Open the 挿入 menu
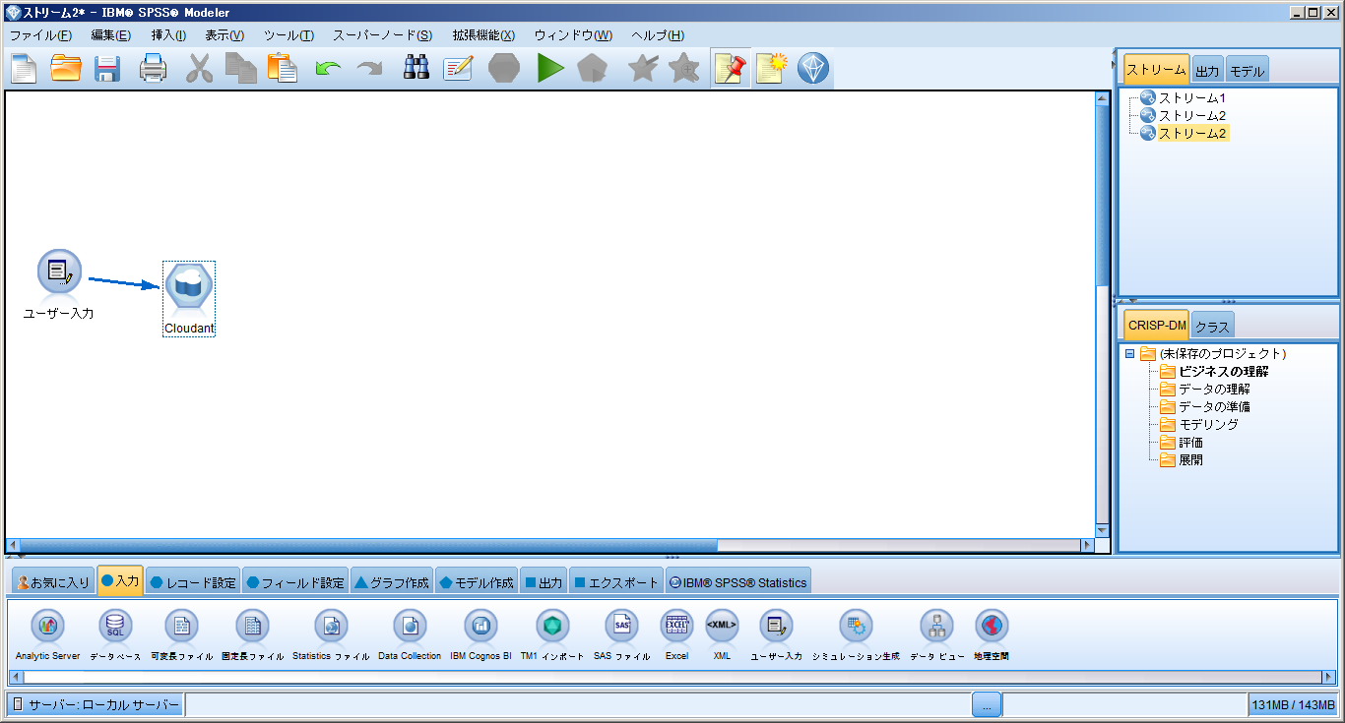 pos(168,35)
